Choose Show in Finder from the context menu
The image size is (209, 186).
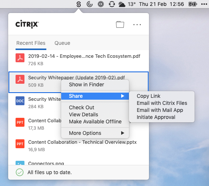tap(95, 84)
